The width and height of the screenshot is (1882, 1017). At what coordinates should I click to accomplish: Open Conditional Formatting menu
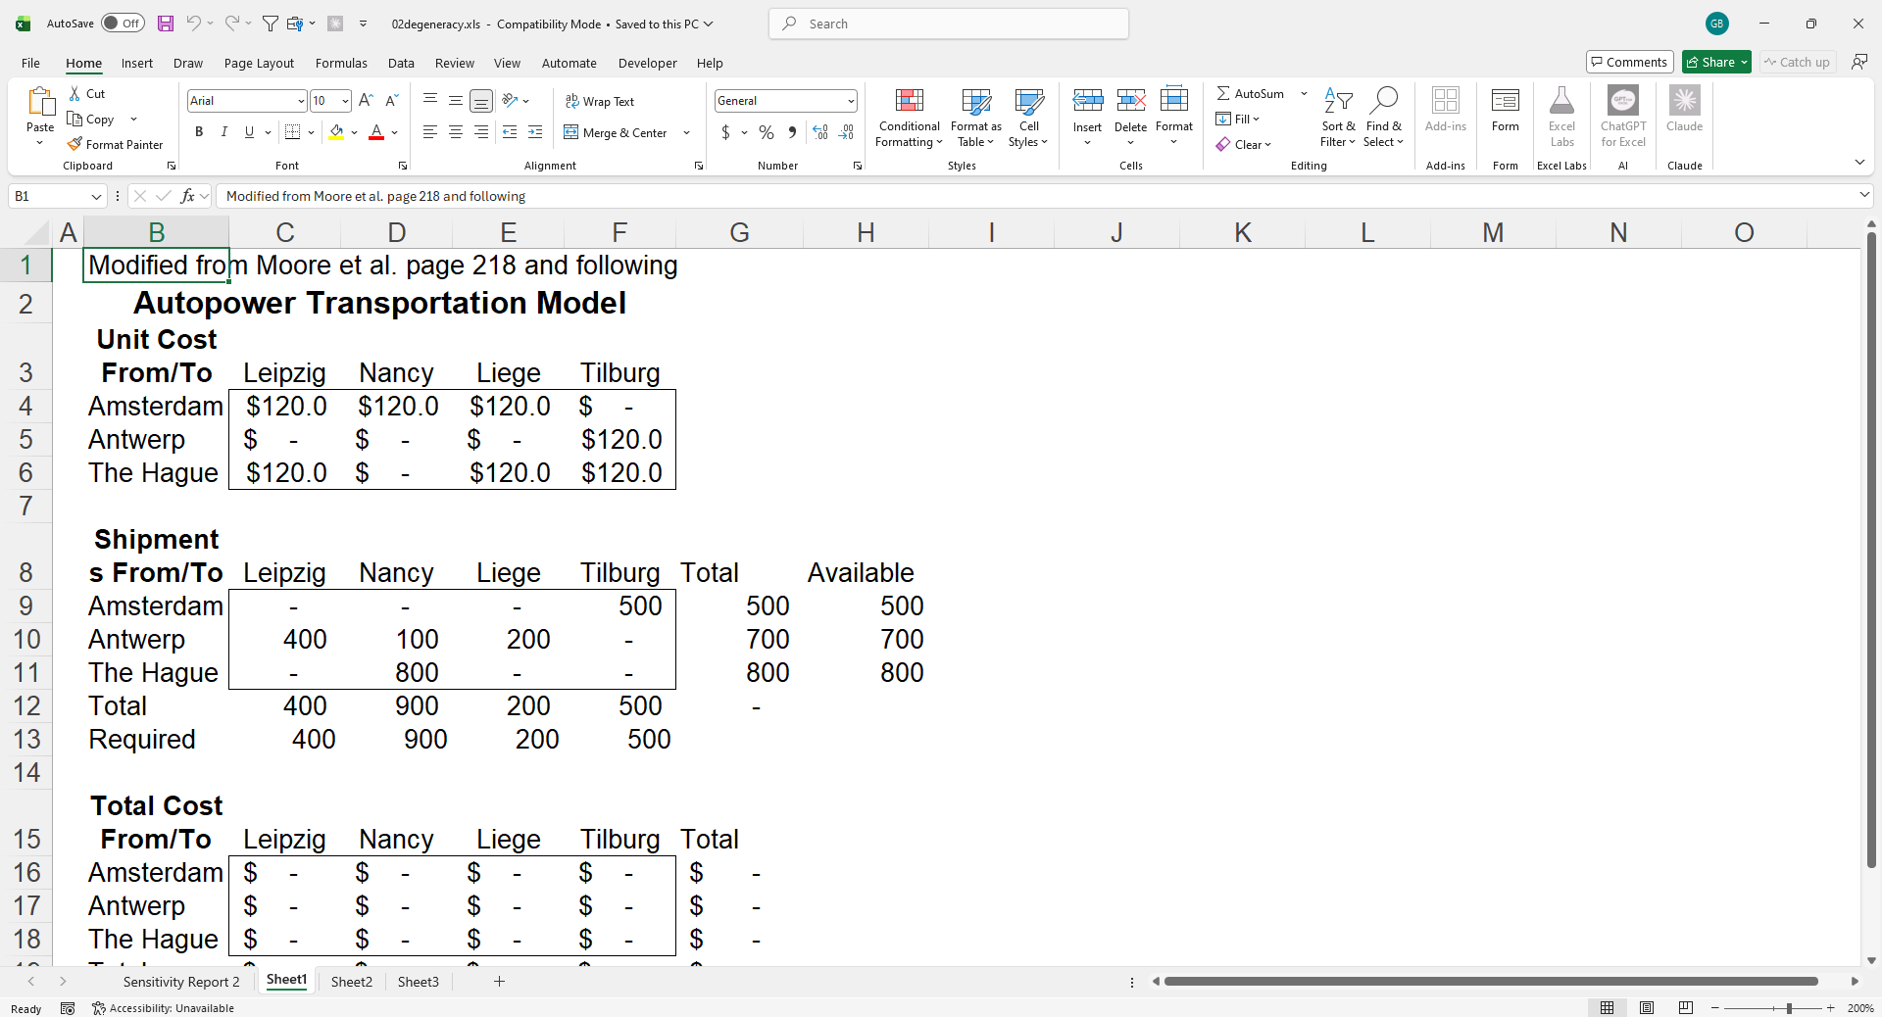909,118
